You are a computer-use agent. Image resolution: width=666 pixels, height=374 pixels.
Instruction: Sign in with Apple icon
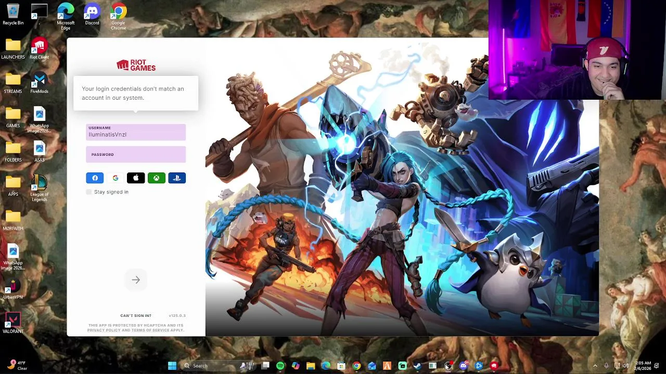[136, 178]
